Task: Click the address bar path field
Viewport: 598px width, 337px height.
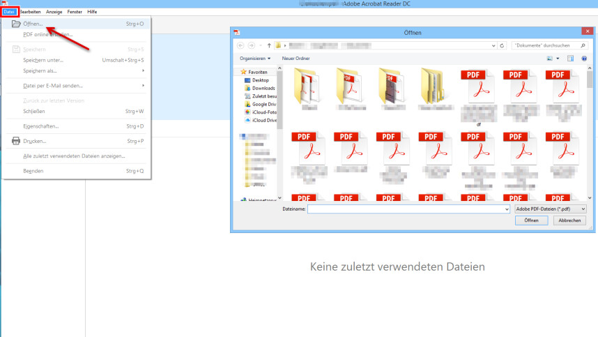Action: (x=385, y=45)
